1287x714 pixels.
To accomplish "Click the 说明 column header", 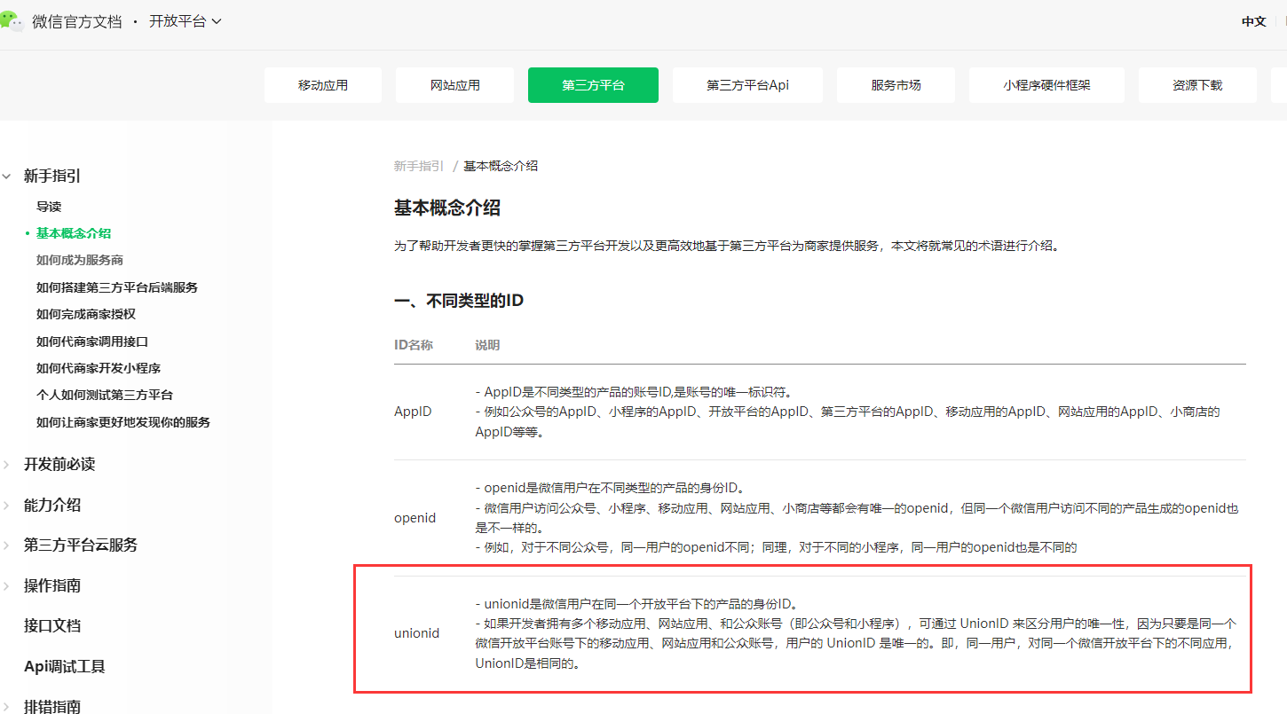I will click(x=487, y=345).
